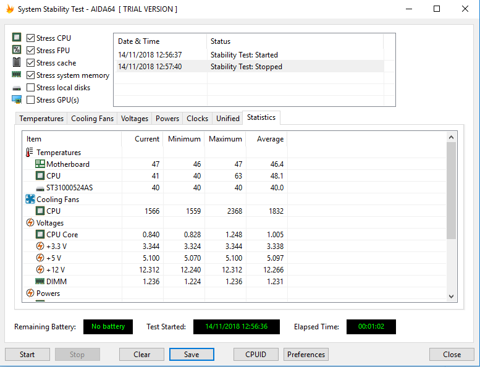The image size is (480, 367).
Task: Click the CPU chip icon beside Stress CPU
Action: point(17,37)
